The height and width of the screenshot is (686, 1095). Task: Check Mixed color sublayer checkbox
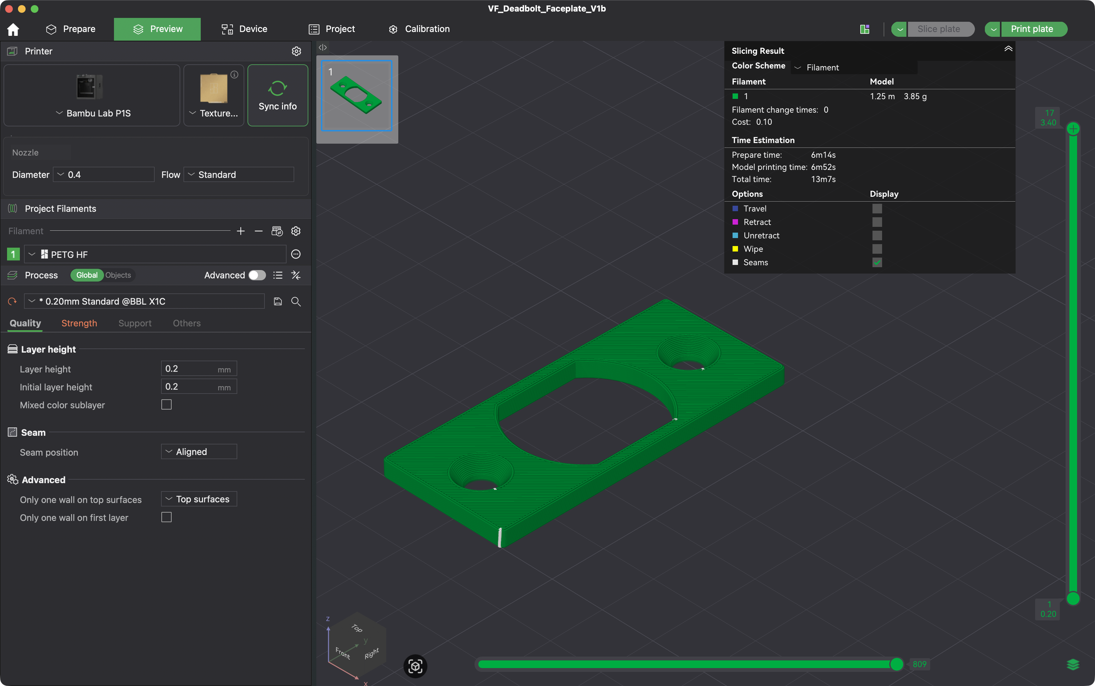click(166, 405)
